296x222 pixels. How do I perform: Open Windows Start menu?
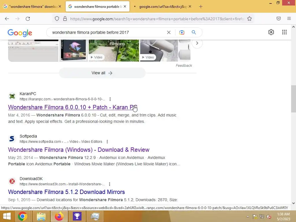(7, 216)
